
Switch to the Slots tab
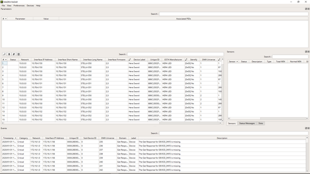(260, 123)
